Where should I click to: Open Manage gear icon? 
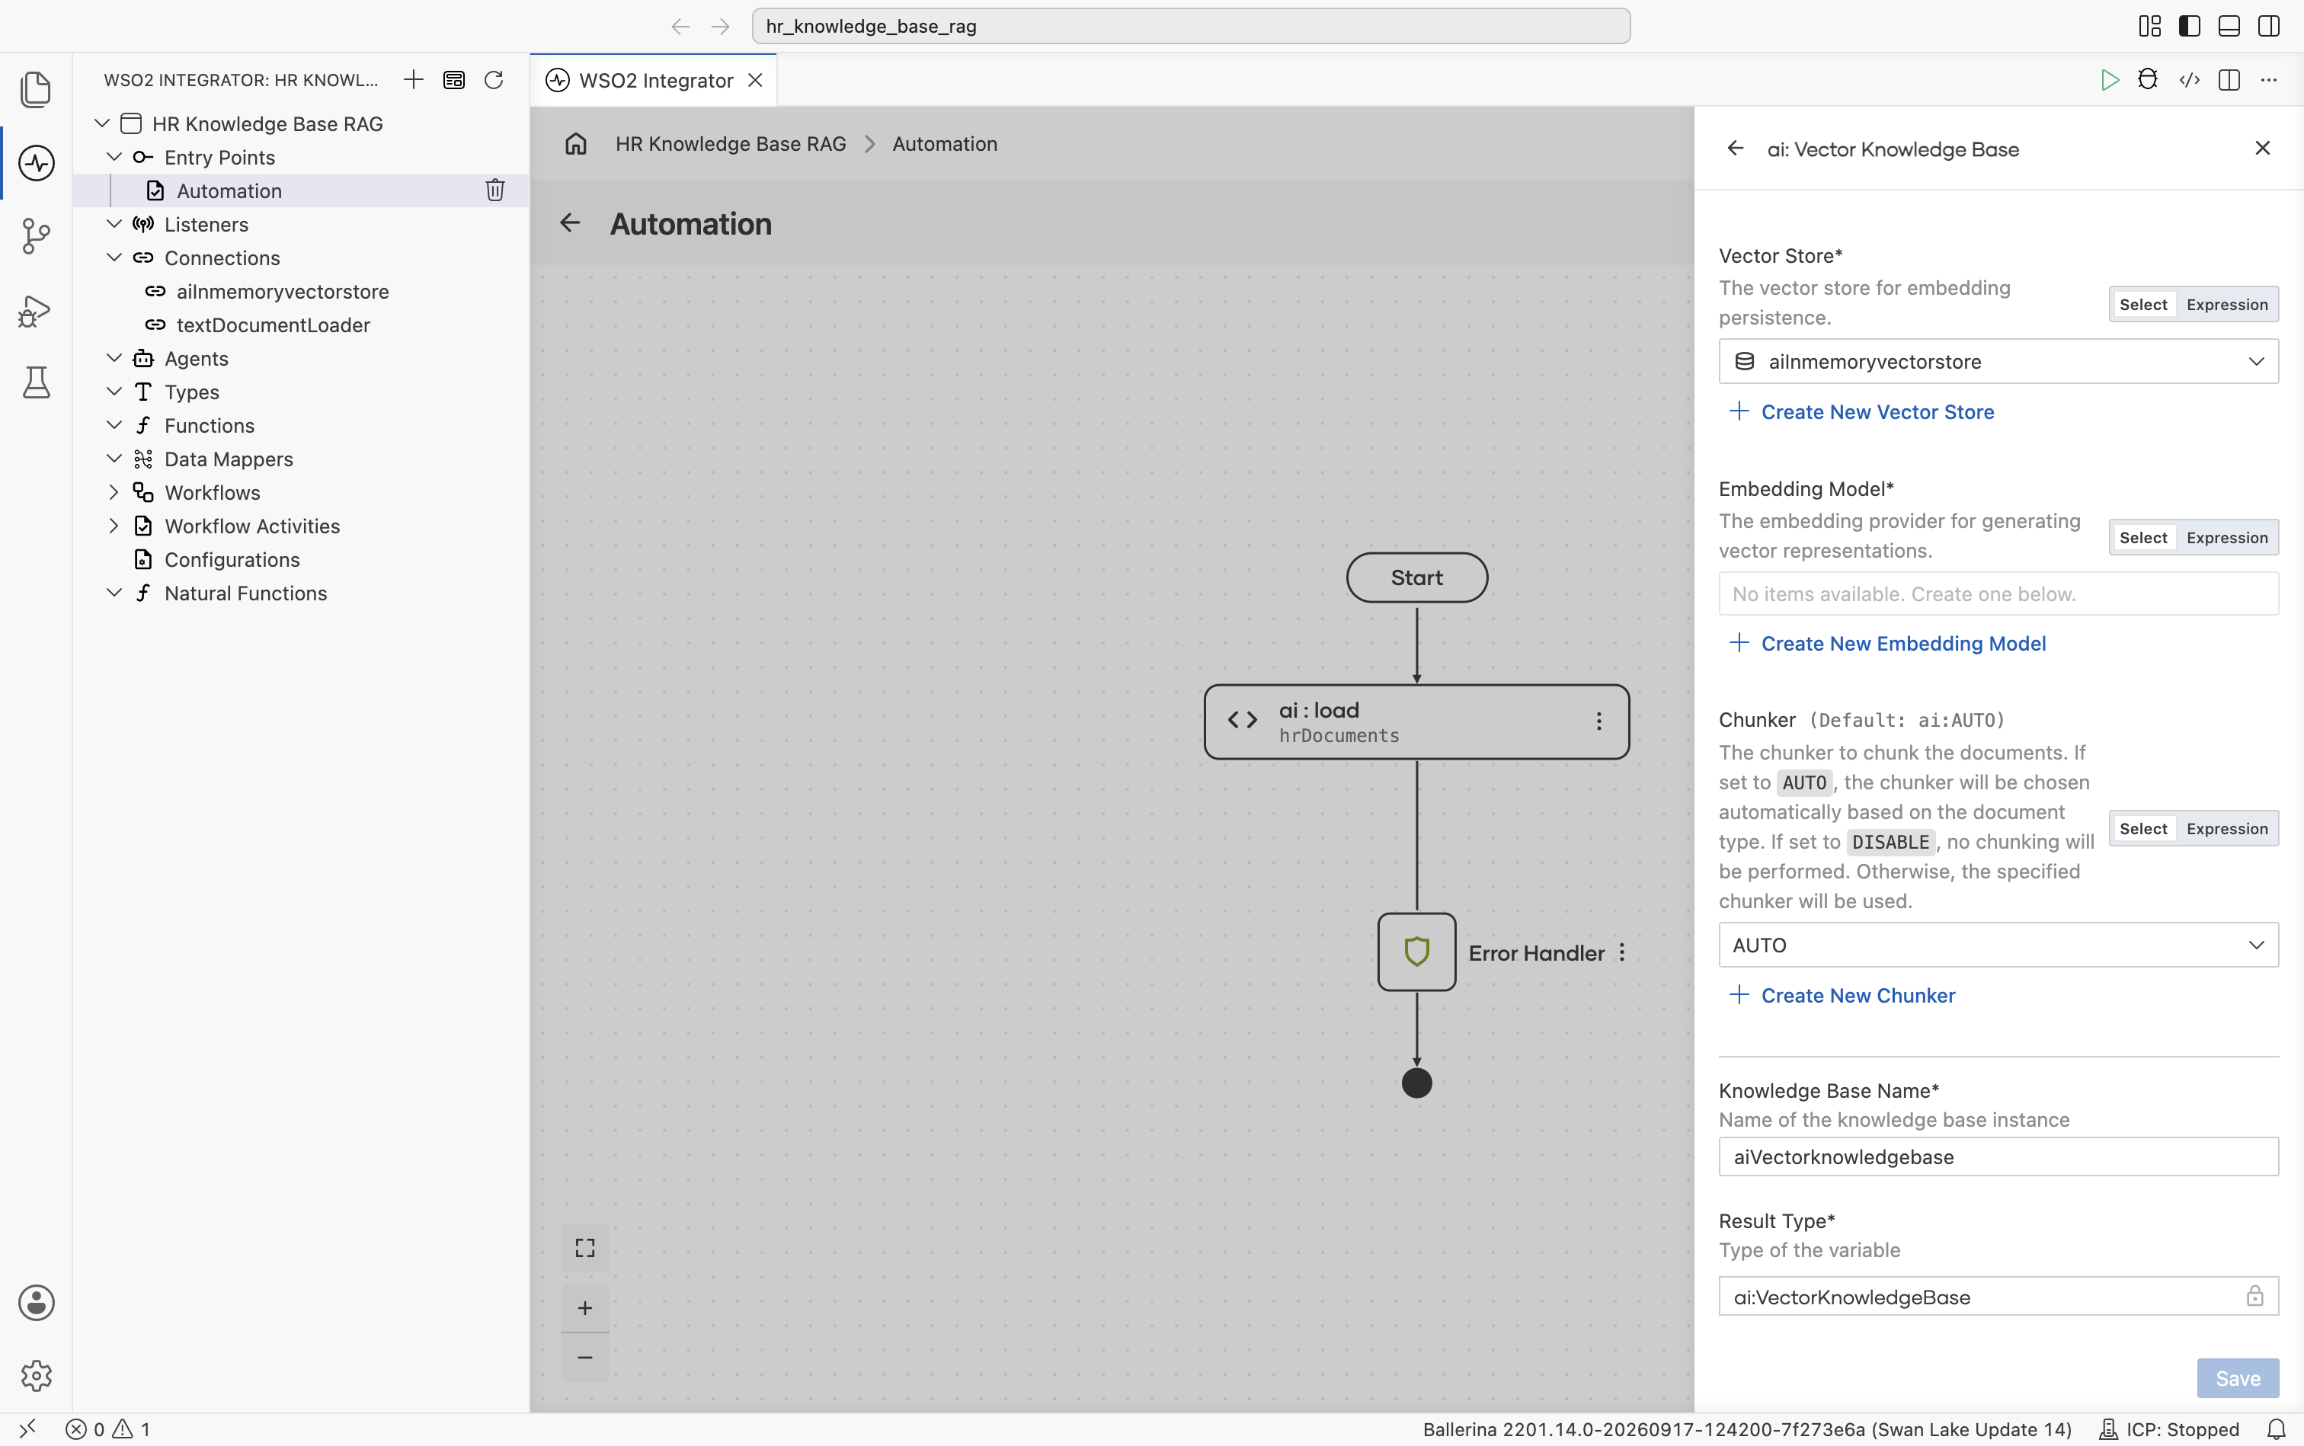[x=37, y=1375]
